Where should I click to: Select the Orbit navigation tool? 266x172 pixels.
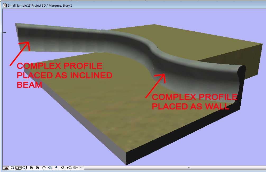pyautogui.click(x=50, y=168)
